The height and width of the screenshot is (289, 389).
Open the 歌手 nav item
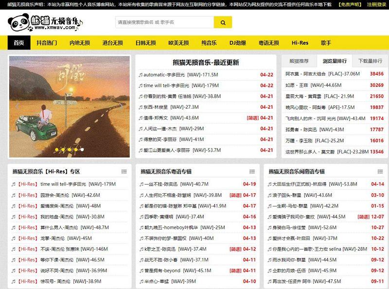(326, 43)
